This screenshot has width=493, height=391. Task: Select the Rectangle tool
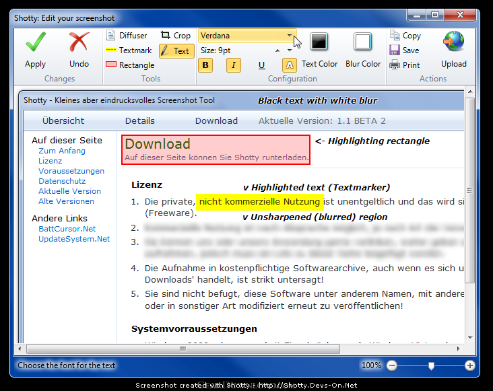[130, 65]
